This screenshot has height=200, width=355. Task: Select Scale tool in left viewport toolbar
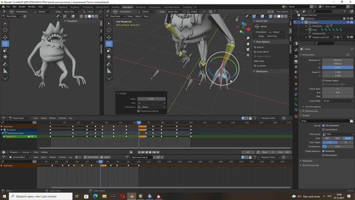tap(5, 51)
